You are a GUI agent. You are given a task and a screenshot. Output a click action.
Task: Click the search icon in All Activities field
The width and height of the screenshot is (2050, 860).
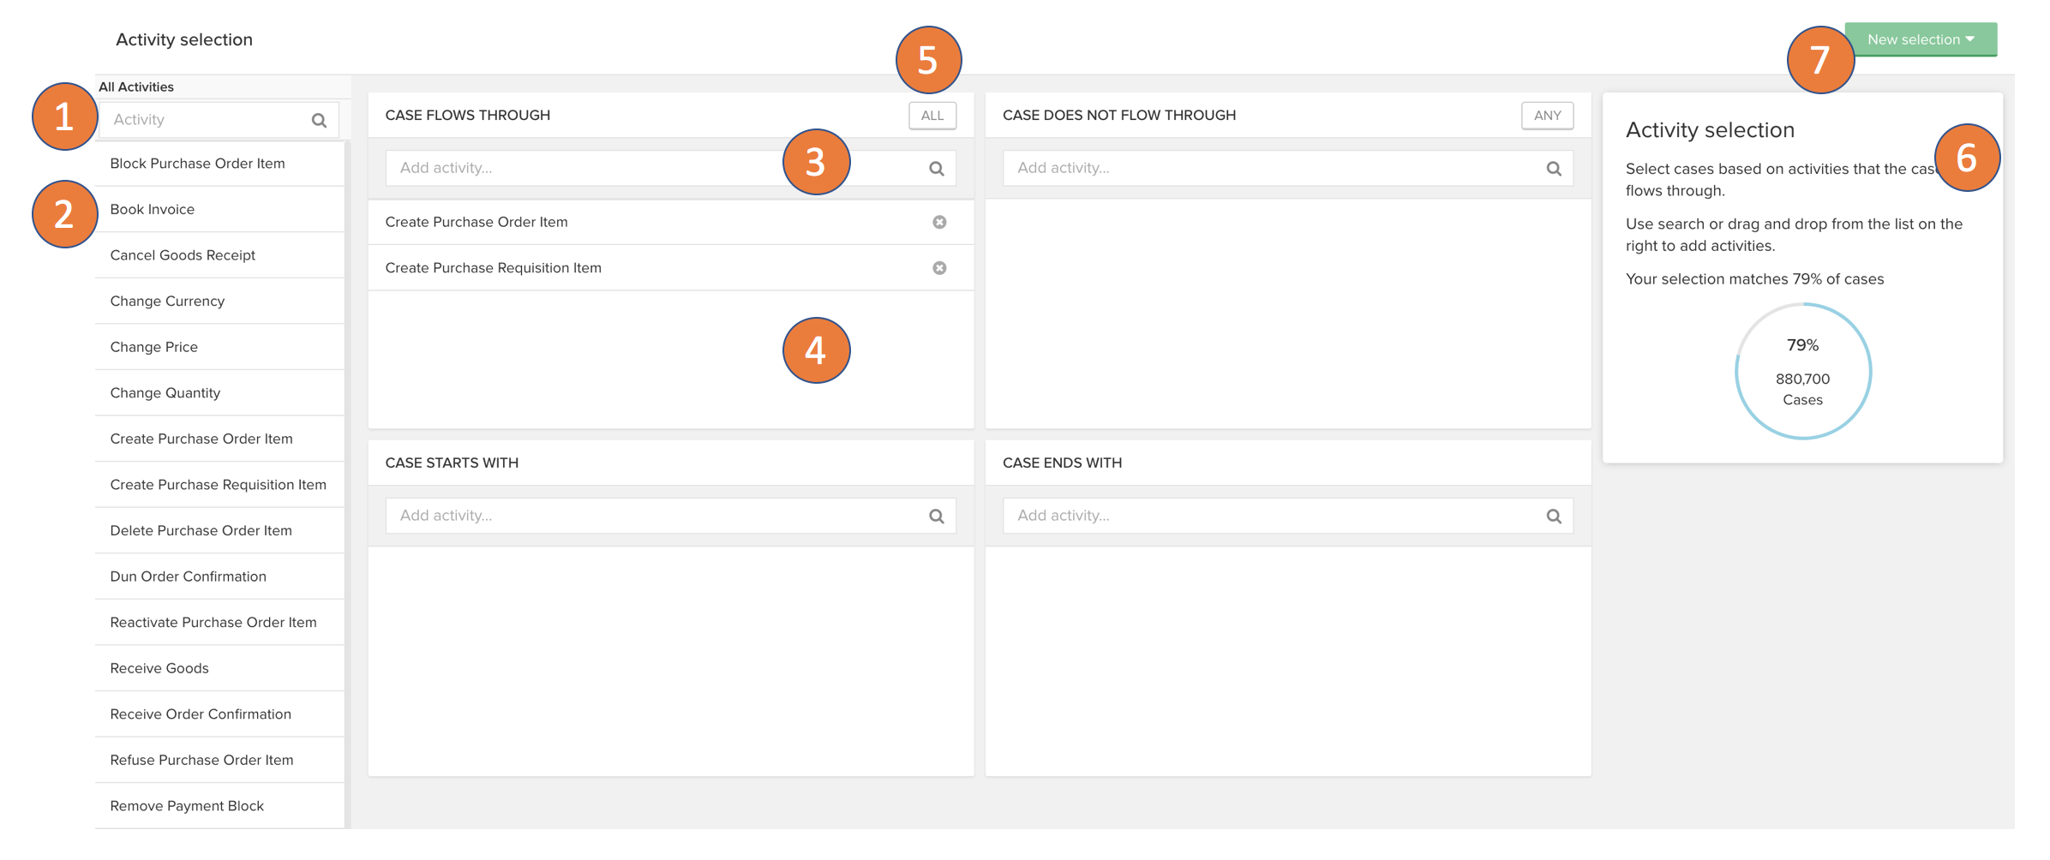click(319, 121)
